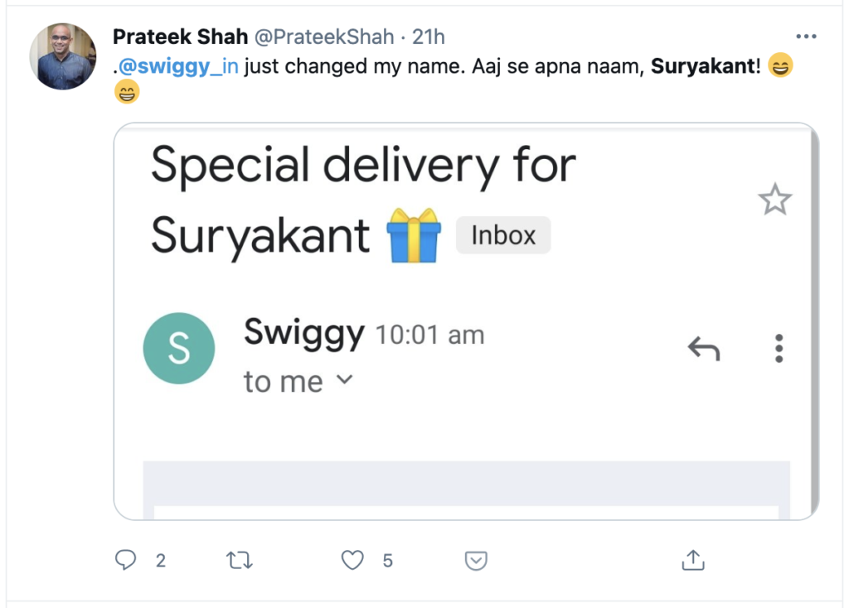Click the gift emoji in the subject

pyautogui.click(x=414, y=235)
